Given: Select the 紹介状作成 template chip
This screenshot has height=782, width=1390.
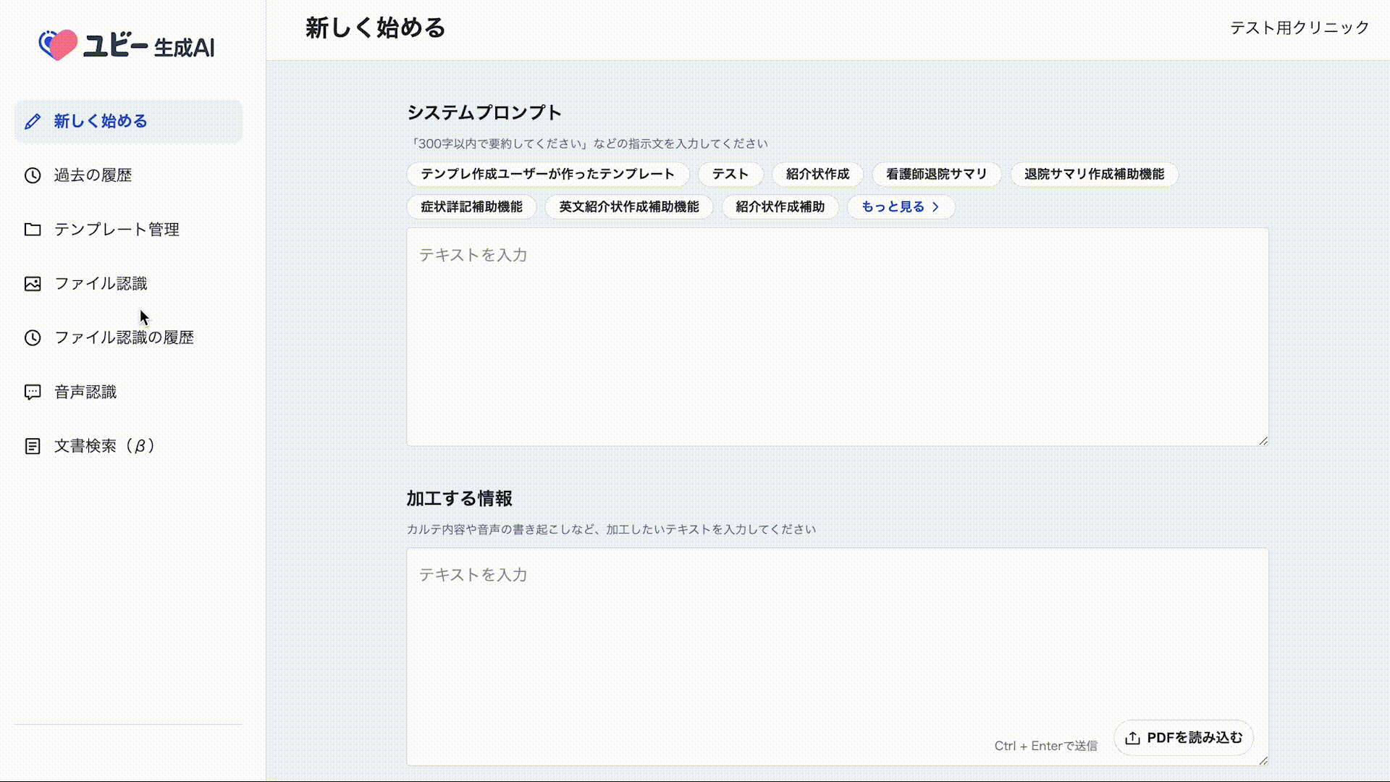Looking at the screenshot, I should click(817, 175).
